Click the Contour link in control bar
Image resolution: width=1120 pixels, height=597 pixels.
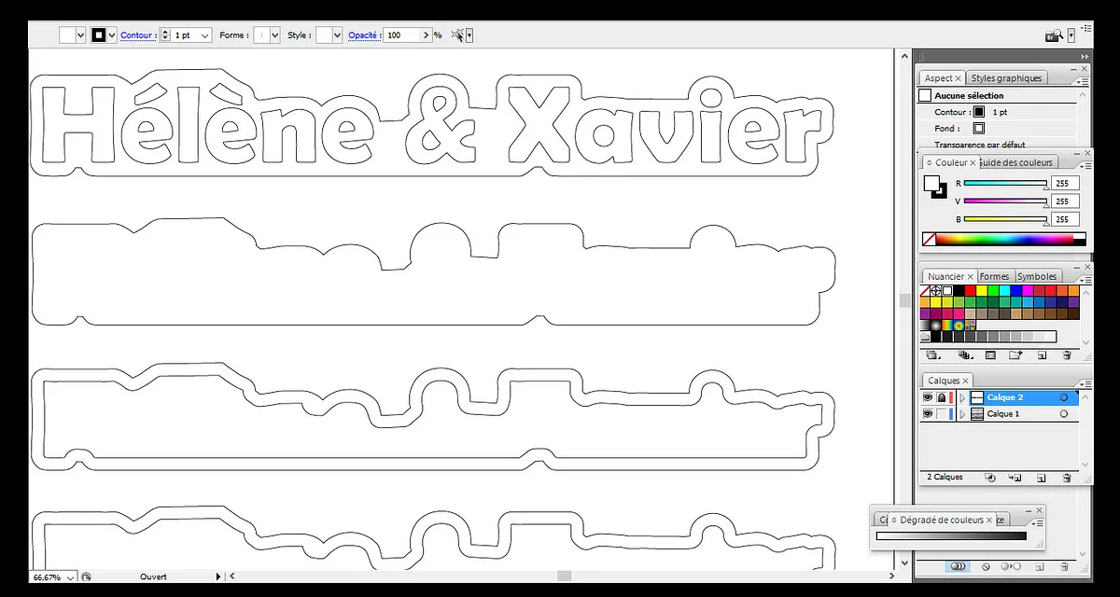[136, 35]
